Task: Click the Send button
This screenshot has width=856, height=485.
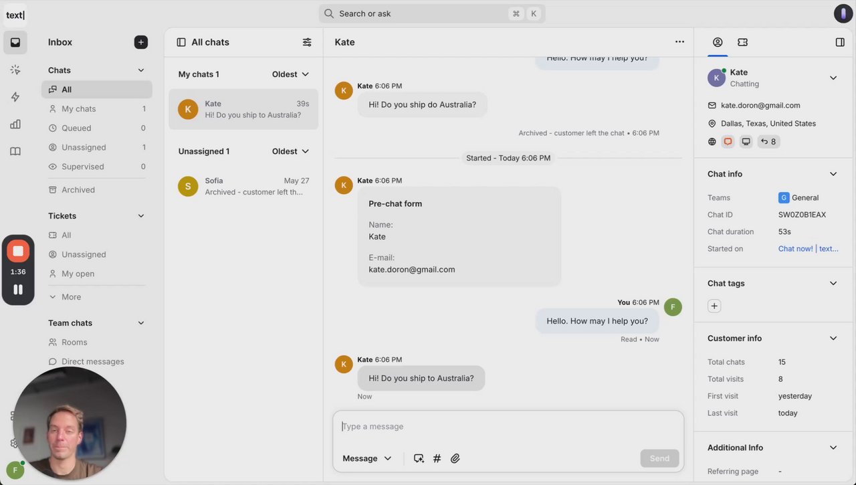Action: (659, 458)
